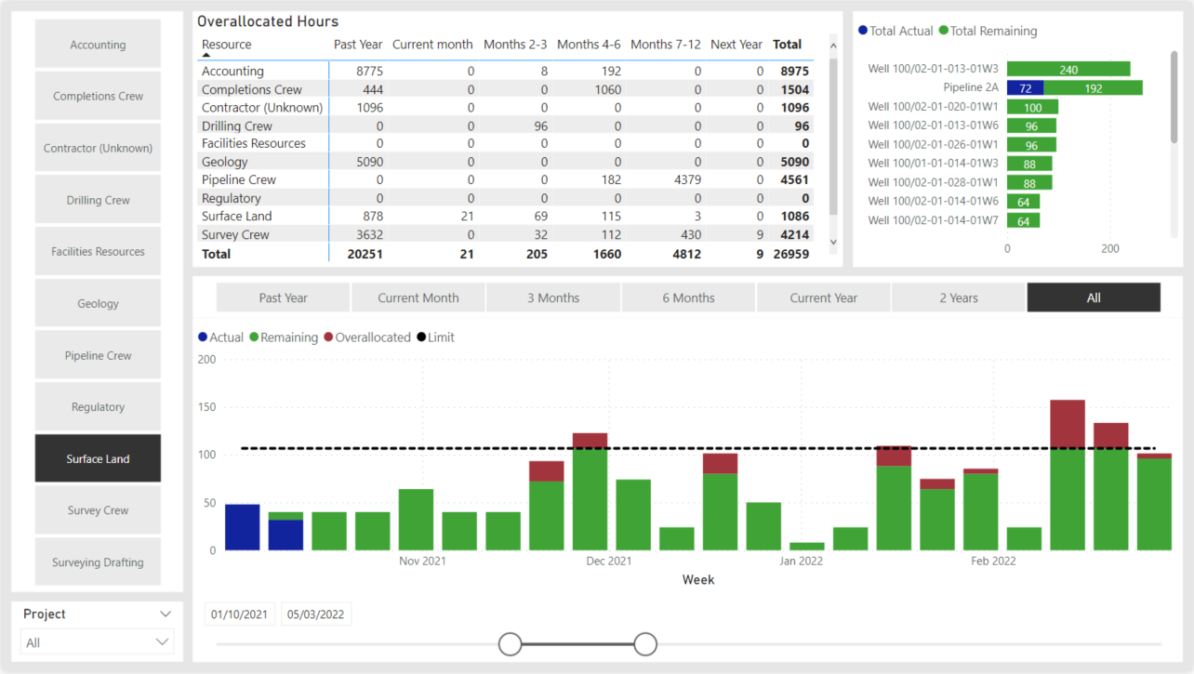
Task: Deselect the active Surface Land slicer button
Action: (98, 458)
